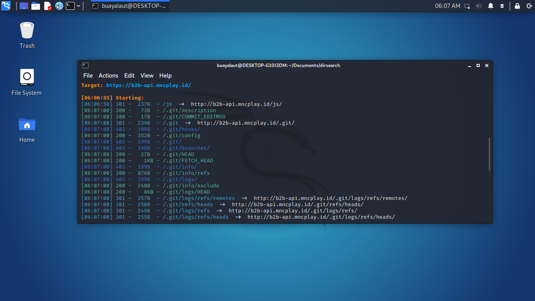Open the Edit menu in terminal

(x=129, y=76)
